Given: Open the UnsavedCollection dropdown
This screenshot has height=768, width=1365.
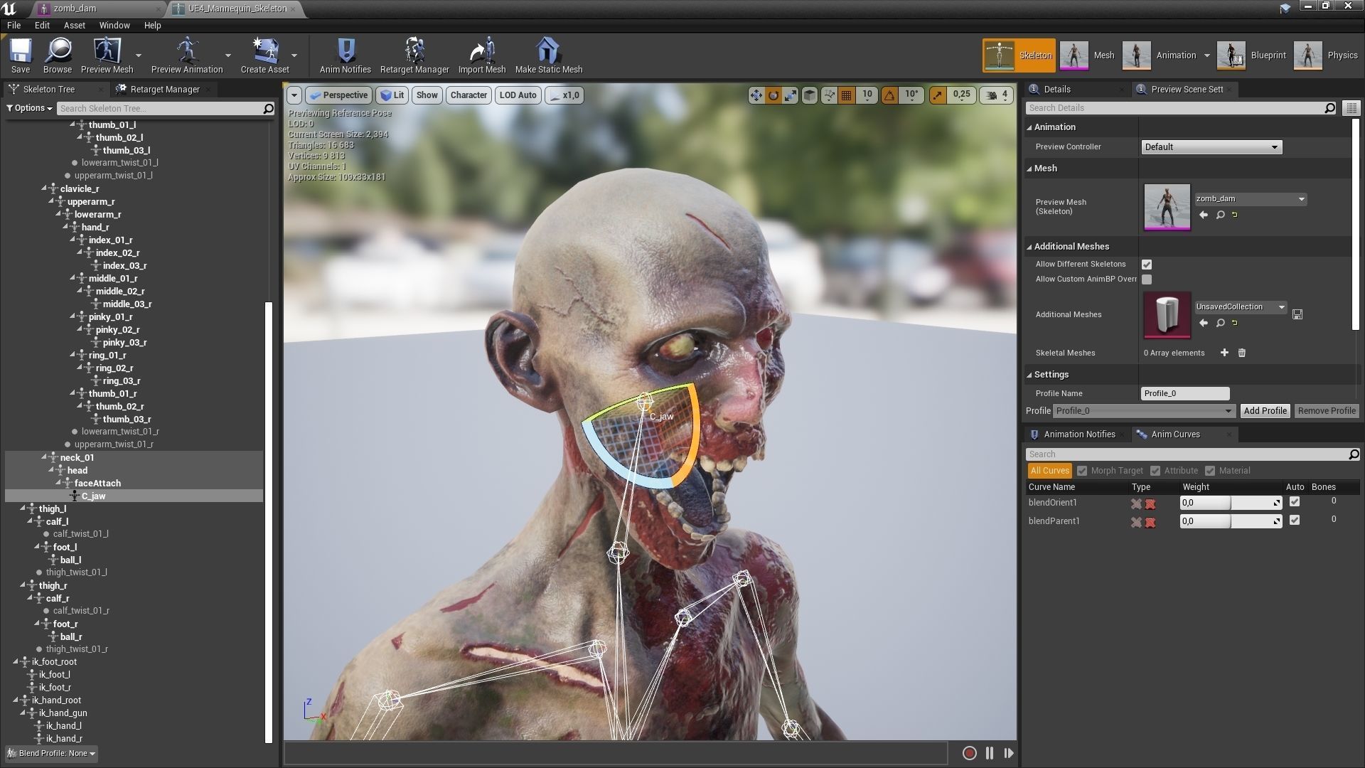Looking at the screenshot, I should [1241, 307].
